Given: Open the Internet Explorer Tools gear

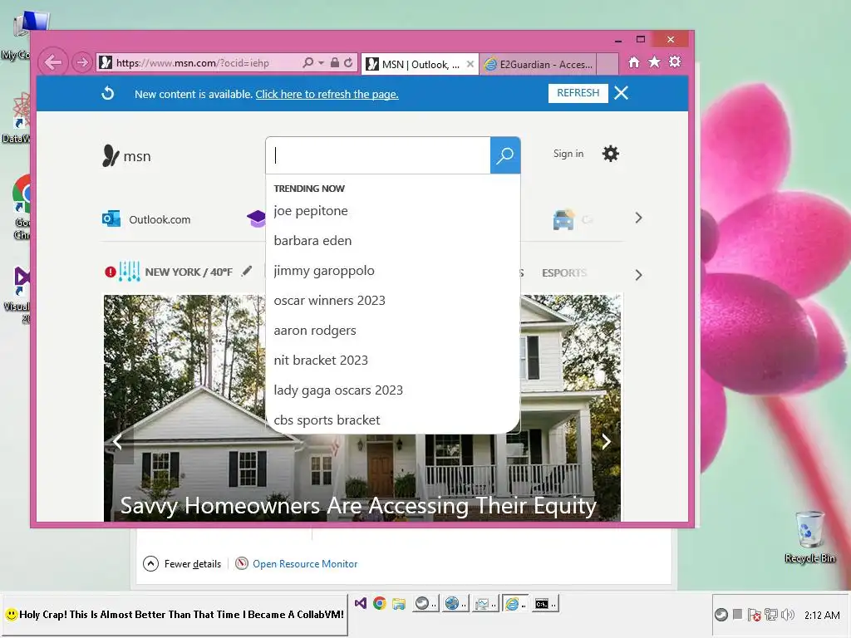Looking at the screenshot, I should point(675,62).
